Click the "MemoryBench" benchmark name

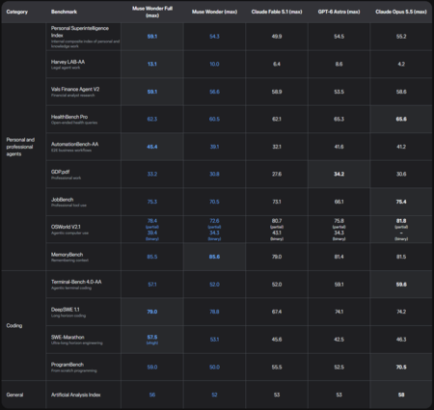pos(67,255)
